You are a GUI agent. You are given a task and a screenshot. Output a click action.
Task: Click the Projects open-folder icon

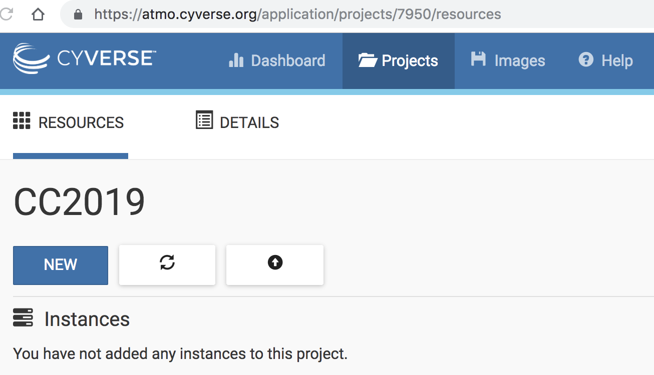(x=367, y=60)
